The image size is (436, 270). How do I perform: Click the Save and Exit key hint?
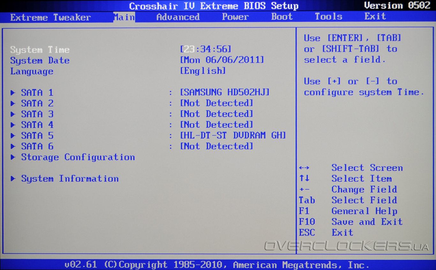pos(367,222)
